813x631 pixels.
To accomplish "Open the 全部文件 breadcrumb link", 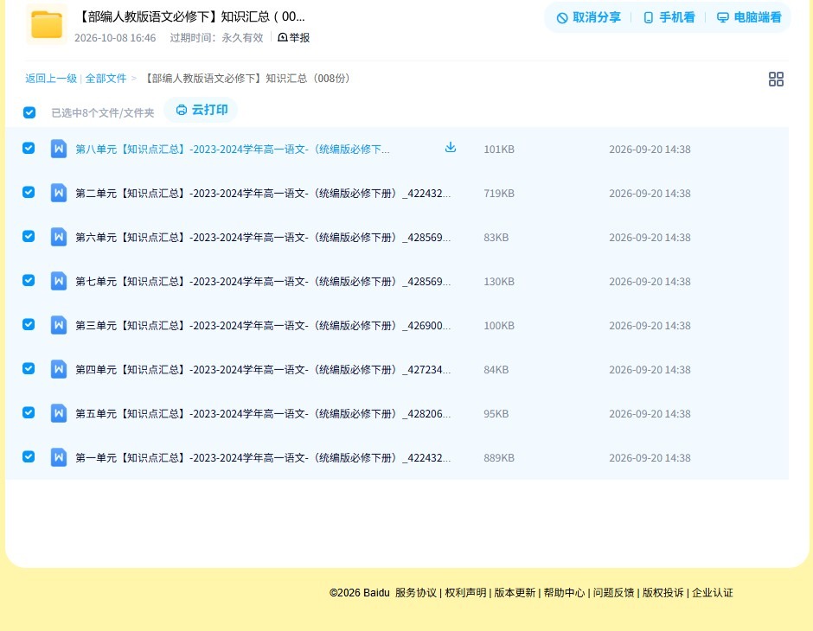I will 106,79.
